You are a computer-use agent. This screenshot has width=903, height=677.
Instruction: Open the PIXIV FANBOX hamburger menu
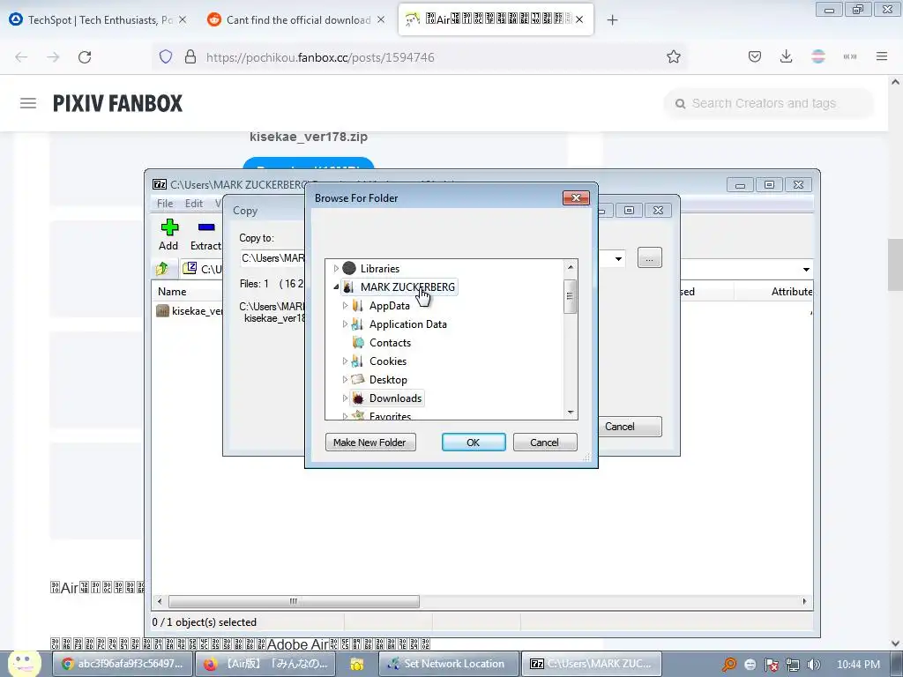(x=28, y=103)
